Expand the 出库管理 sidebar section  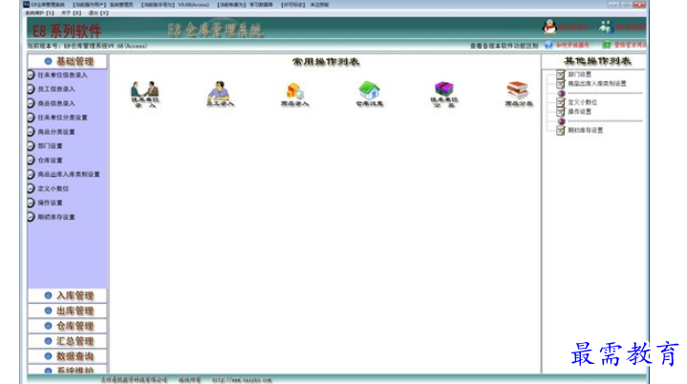[68, 310]
